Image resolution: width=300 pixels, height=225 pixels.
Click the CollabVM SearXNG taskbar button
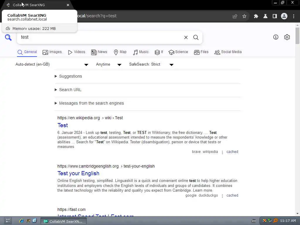pyautogui.click(x=64, y=221)
